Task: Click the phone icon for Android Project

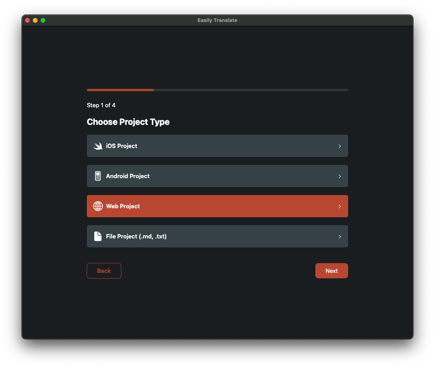Action: [98, 176]
